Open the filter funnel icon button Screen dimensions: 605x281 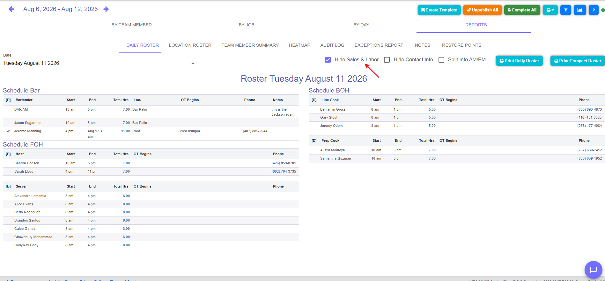[565, 10]
